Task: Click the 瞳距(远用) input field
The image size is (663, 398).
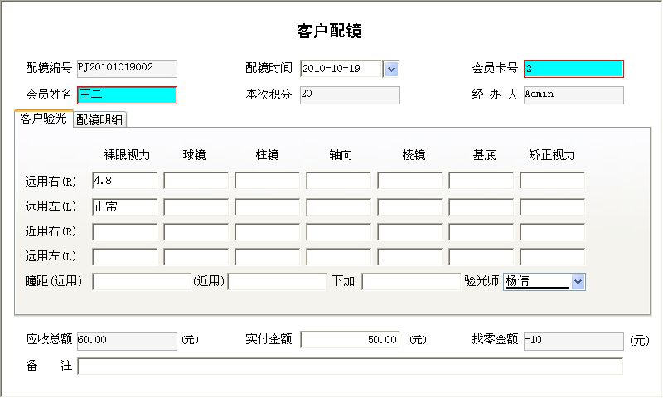Action: tap(142, 282)
